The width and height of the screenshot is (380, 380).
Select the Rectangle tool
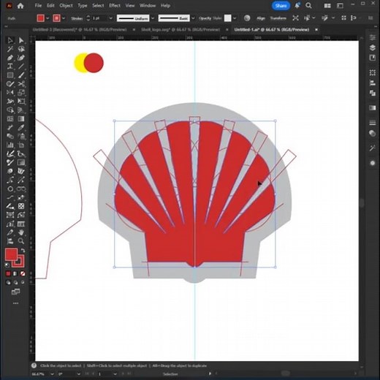10,75
